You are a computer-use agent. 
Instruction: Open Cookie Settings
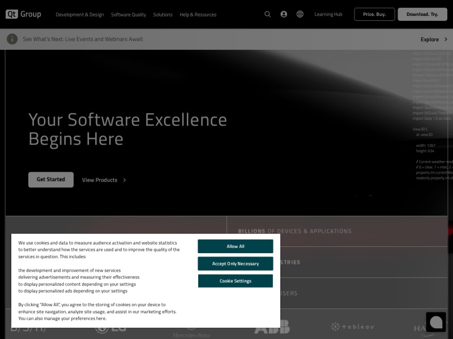(236, 281)
